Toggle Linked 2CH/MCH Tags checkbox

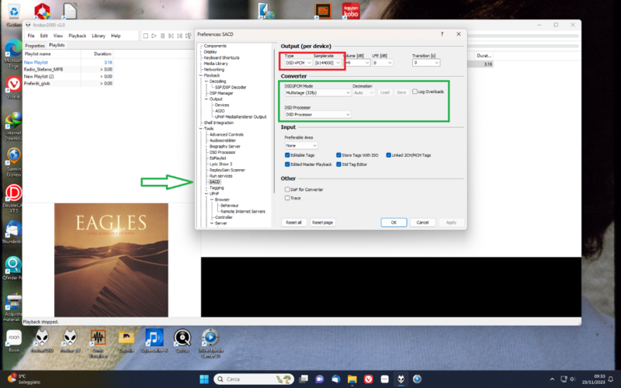tap(389, 155)
